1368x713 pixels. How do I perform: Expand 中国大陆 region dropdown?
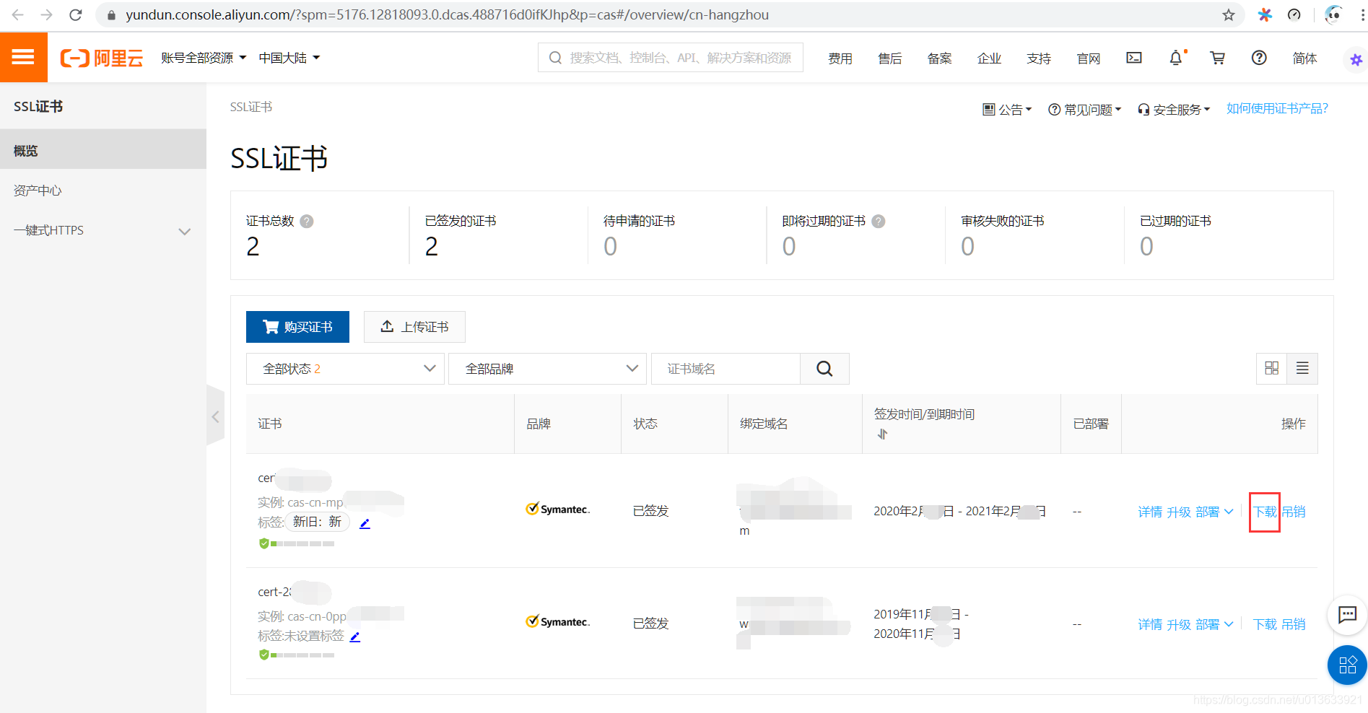(289, 58)
